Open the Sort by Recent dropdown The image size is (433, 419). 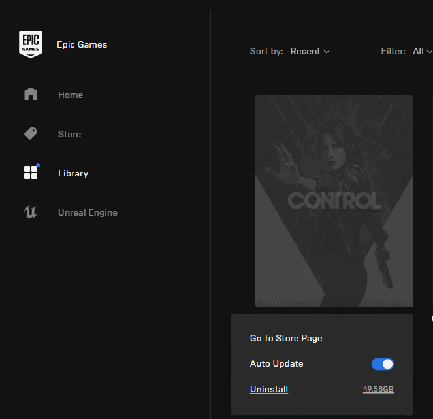click(x=310, y=51)
